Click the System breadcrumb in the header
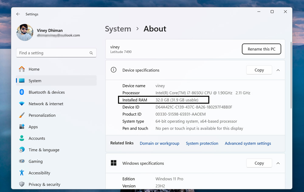The height and width of the screenshot is (192, 304). click(x=118, y=29)
